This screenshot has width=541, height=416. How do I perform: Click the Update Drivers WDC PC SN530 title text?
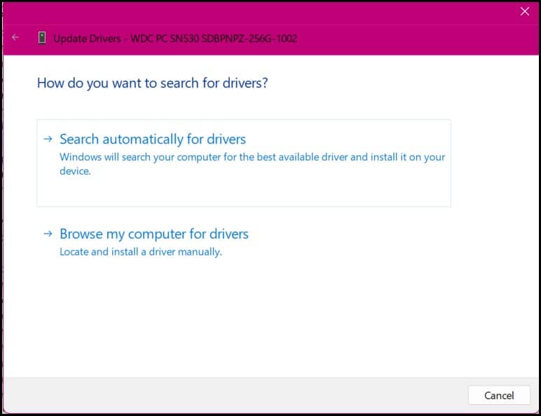175,39
